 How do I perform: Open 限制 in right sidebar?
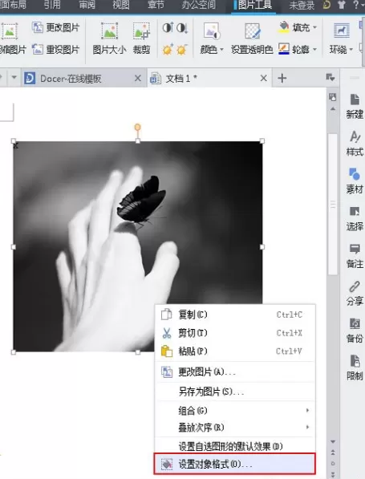point(355,367)
